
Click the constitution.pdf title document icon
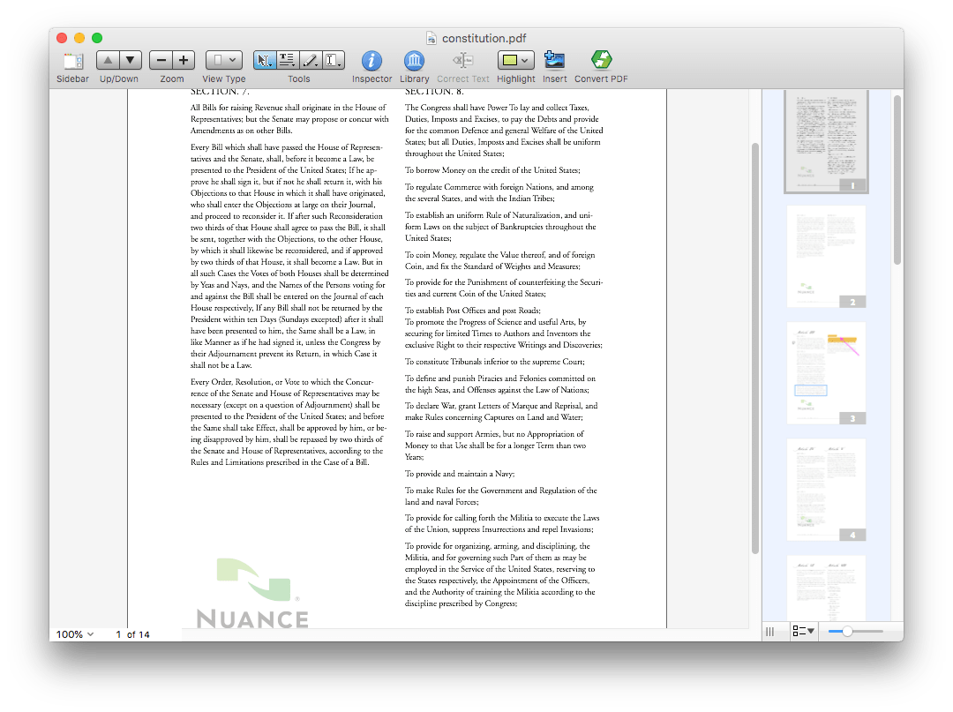[431, 38]
